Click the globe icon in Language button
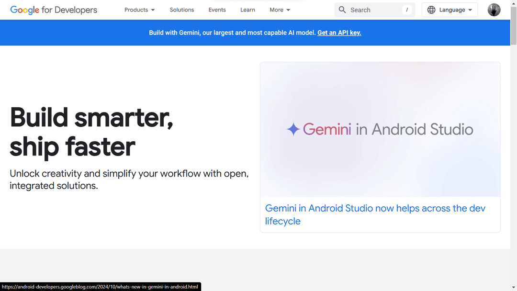This screenshot has width=517, height=291. coord(431,10)
